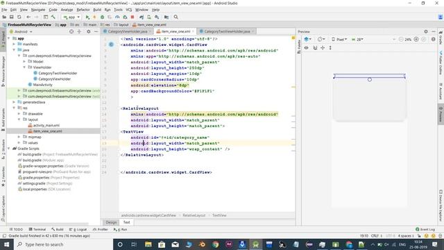Click the Windows Start button
The image size is (444, 250).
6,244
